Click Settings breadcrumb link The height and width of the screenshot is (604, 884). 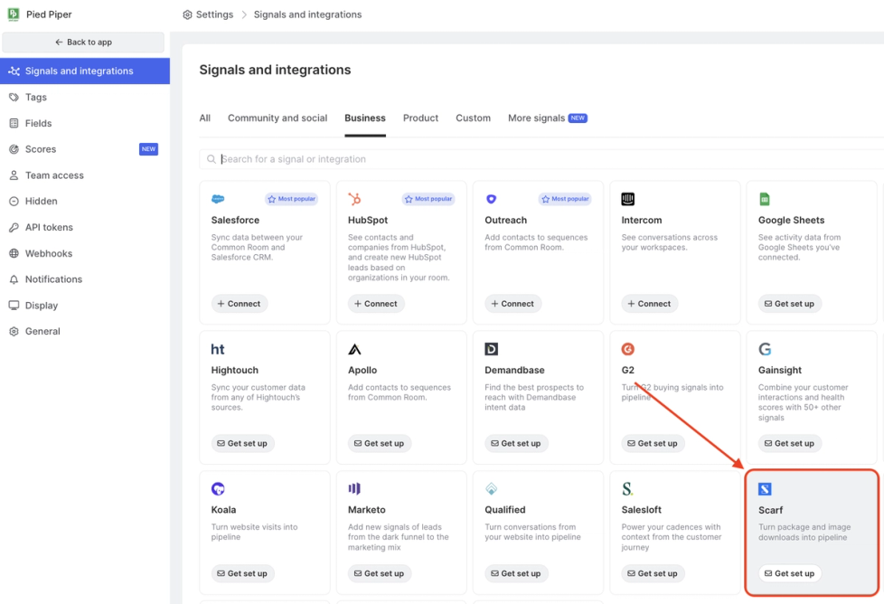click(214, 14)
